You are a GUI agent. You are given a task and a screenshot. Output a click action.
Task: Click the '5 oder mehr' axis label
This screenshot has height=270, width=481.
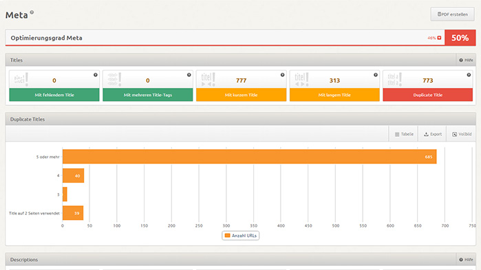[x=48, y=157]
